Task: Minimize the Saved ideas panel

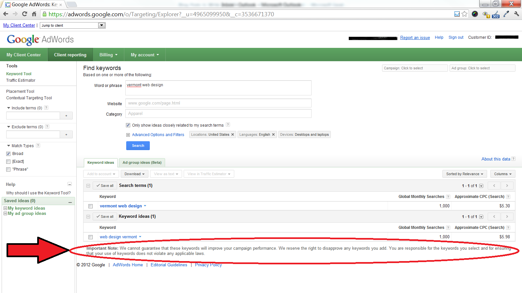Action: (70, 202)
